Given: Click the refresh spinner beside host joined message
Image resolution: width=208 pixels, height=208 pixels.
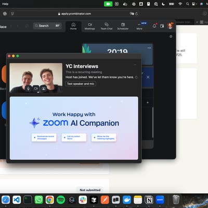Looking at the screenshot, I should tap(136, 77).
